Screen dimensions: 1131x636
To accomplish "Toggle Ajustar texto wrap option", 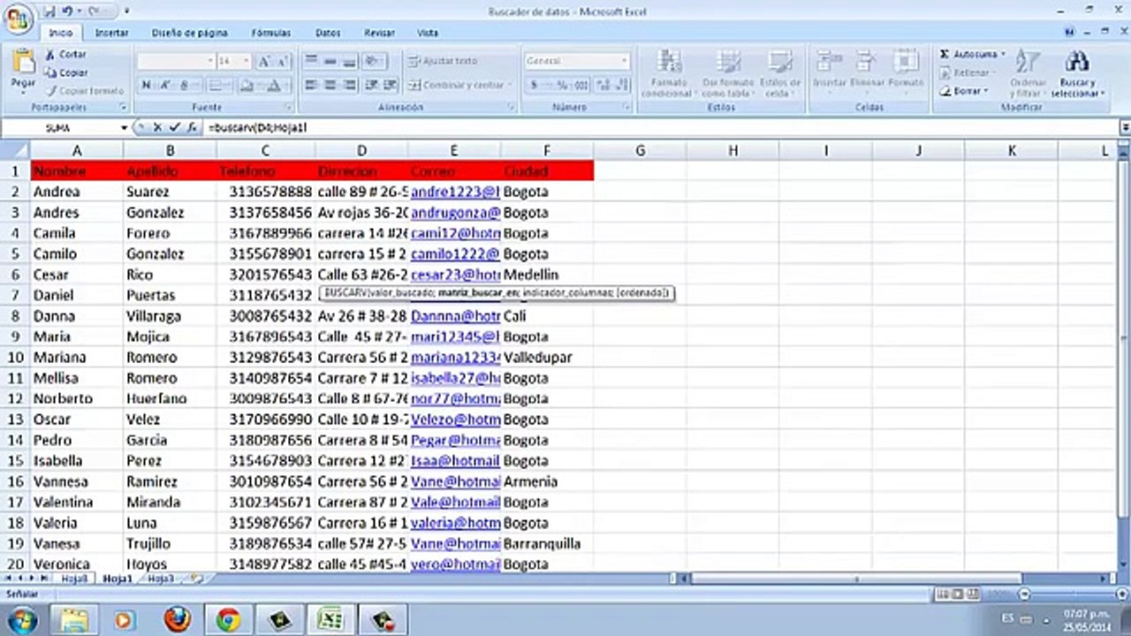I will point(443,61).
